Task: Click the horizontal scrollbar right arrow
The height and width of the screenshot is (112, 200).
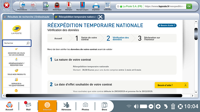Action: 192,95
